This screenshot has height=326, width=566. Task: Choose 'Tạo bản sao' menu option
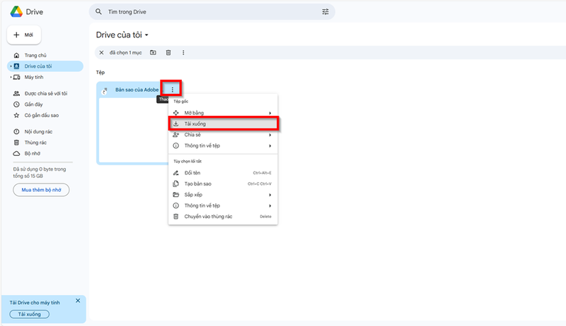[223, 184]
